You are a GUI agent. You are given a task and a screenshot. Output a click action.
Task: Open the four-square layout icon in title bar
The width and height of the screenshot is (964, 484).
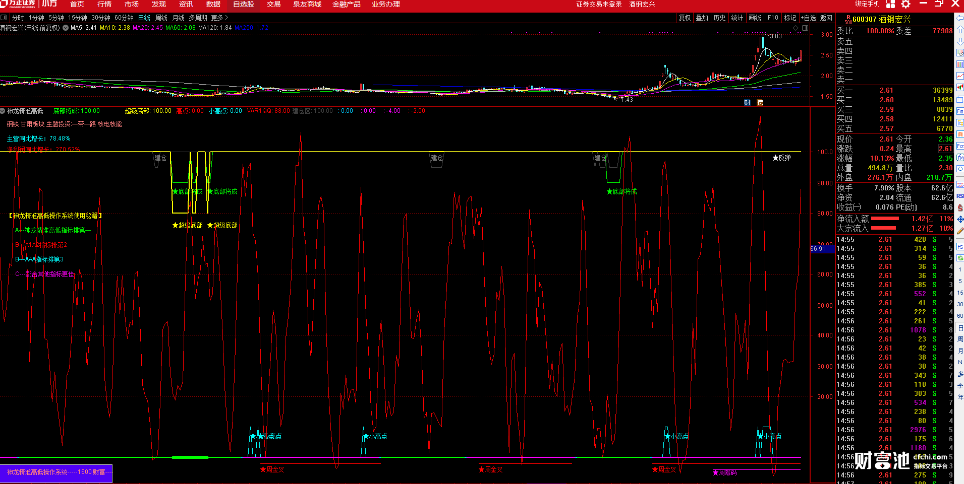pos(890,4)
